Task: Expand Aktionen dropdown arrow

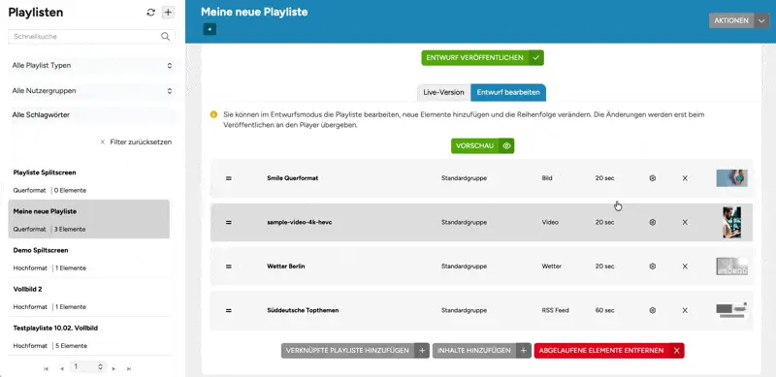Action: click(x=761, y=20)
